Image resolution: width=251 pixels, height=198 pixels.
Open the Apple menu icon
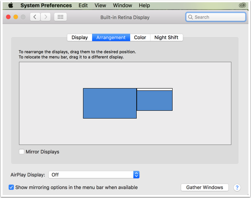point(11,5)
